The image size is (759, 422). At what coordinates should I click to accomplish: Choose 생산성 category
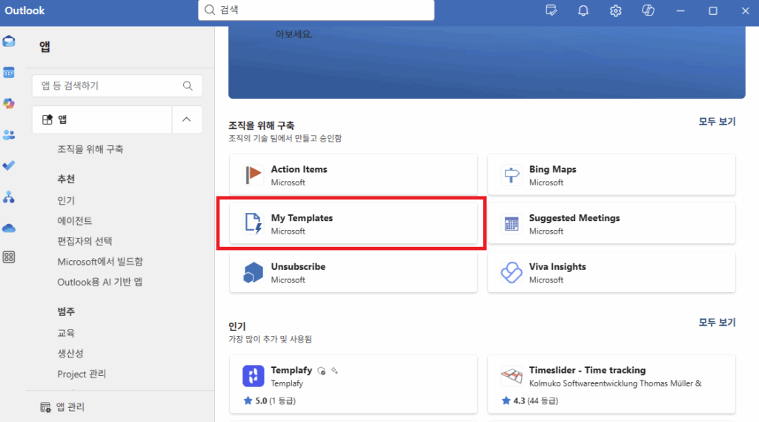pyautogui.click(x=70, y=354)
